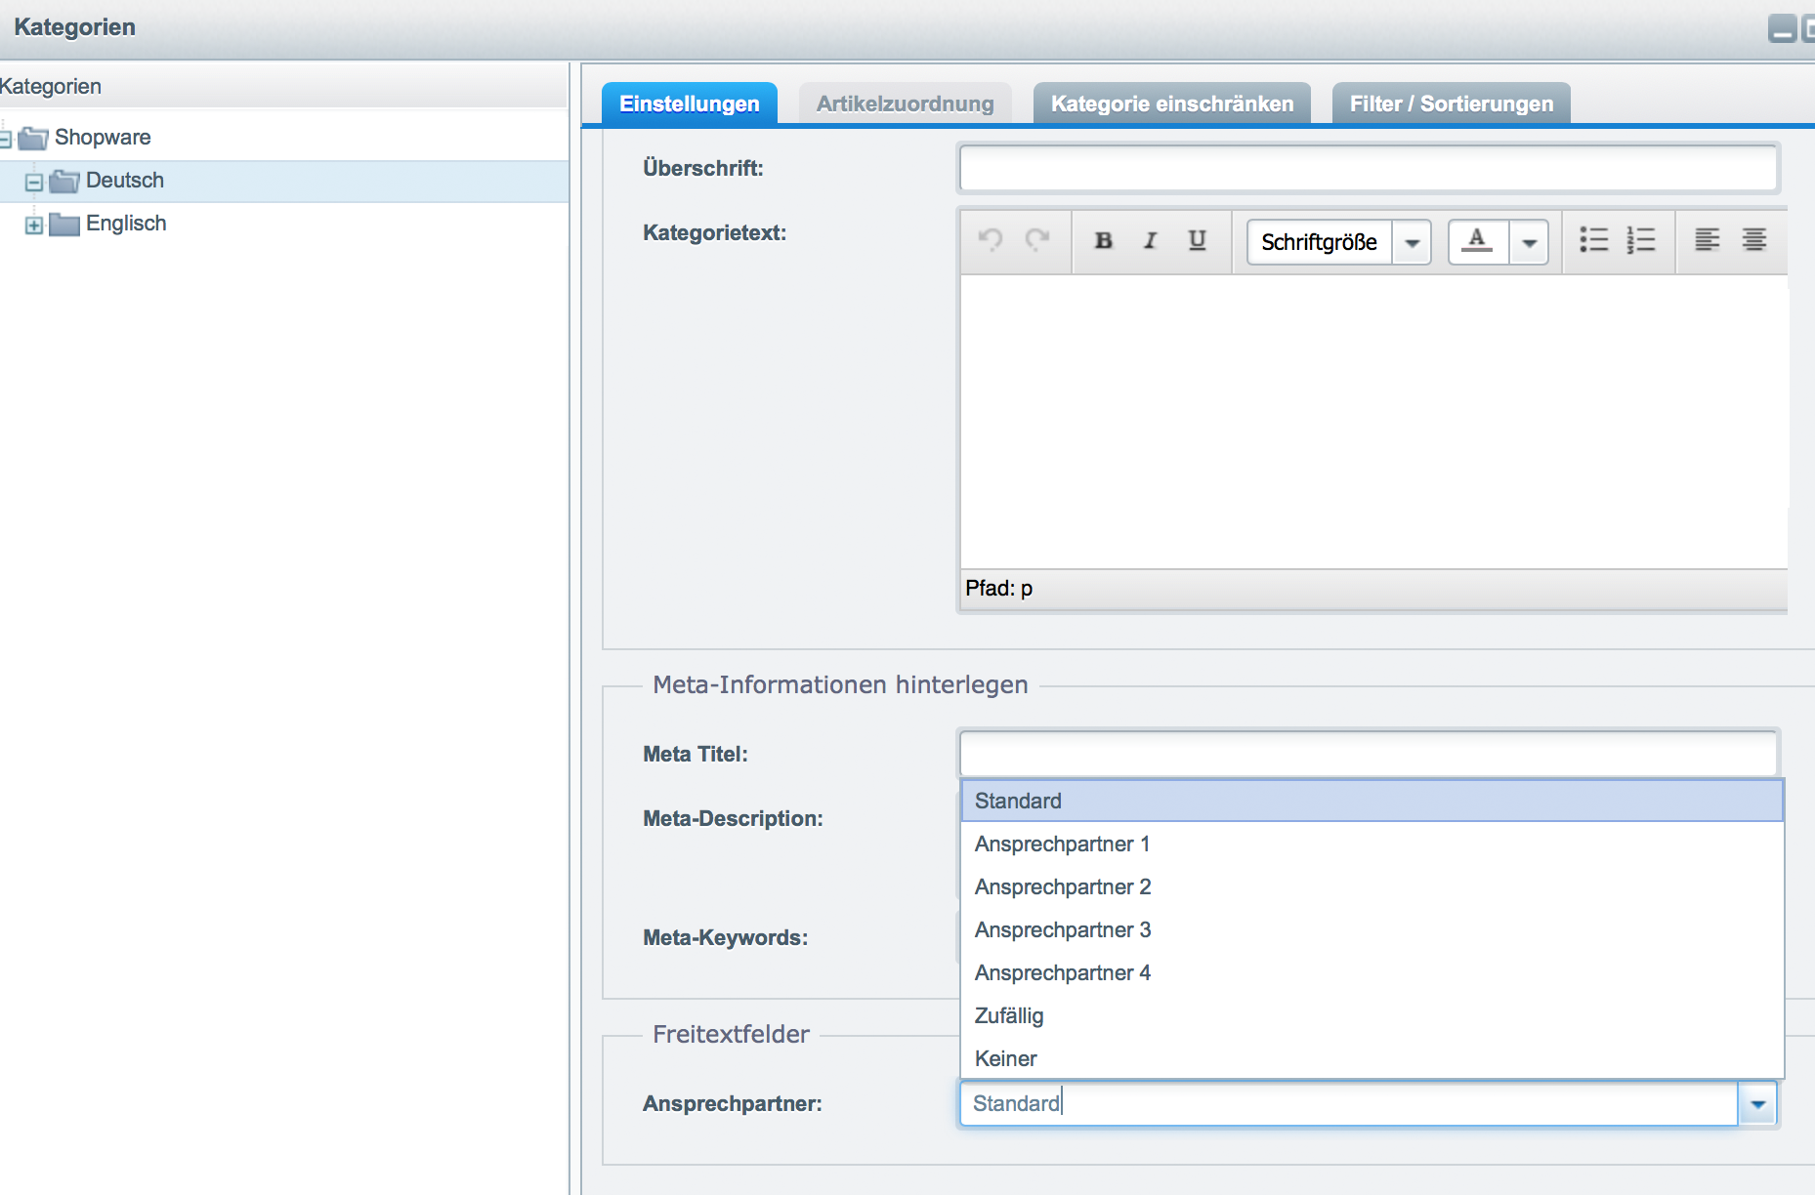Viewport: 1815px width, 1195px height.
Task: Collapse the Deutsch category node
Action: coord(34,183)
